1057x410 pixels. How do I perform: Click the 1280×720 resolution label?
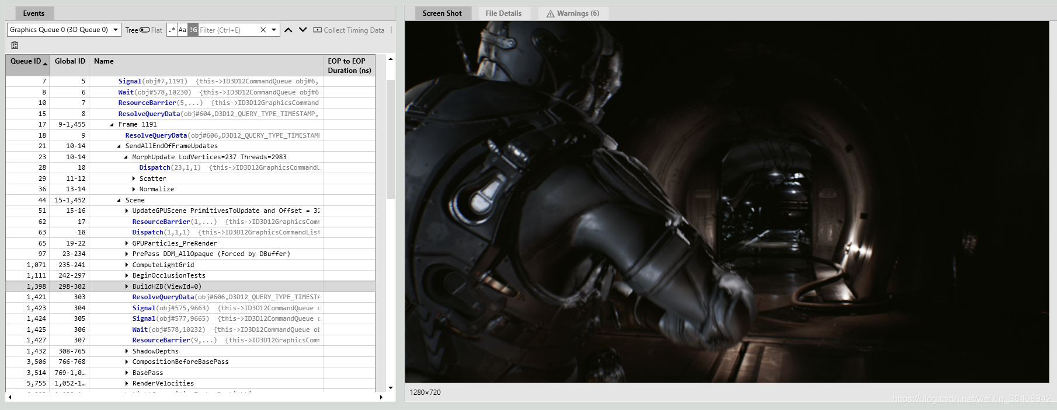(425, 393)
